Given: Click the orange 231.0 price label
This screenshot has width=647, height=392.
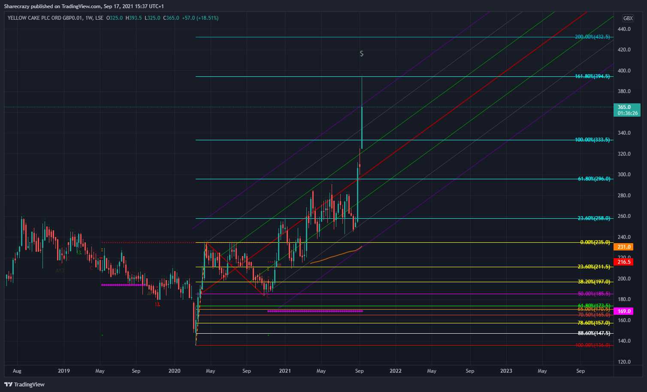Looking at the screenshot, I should (x=624, y=247).
